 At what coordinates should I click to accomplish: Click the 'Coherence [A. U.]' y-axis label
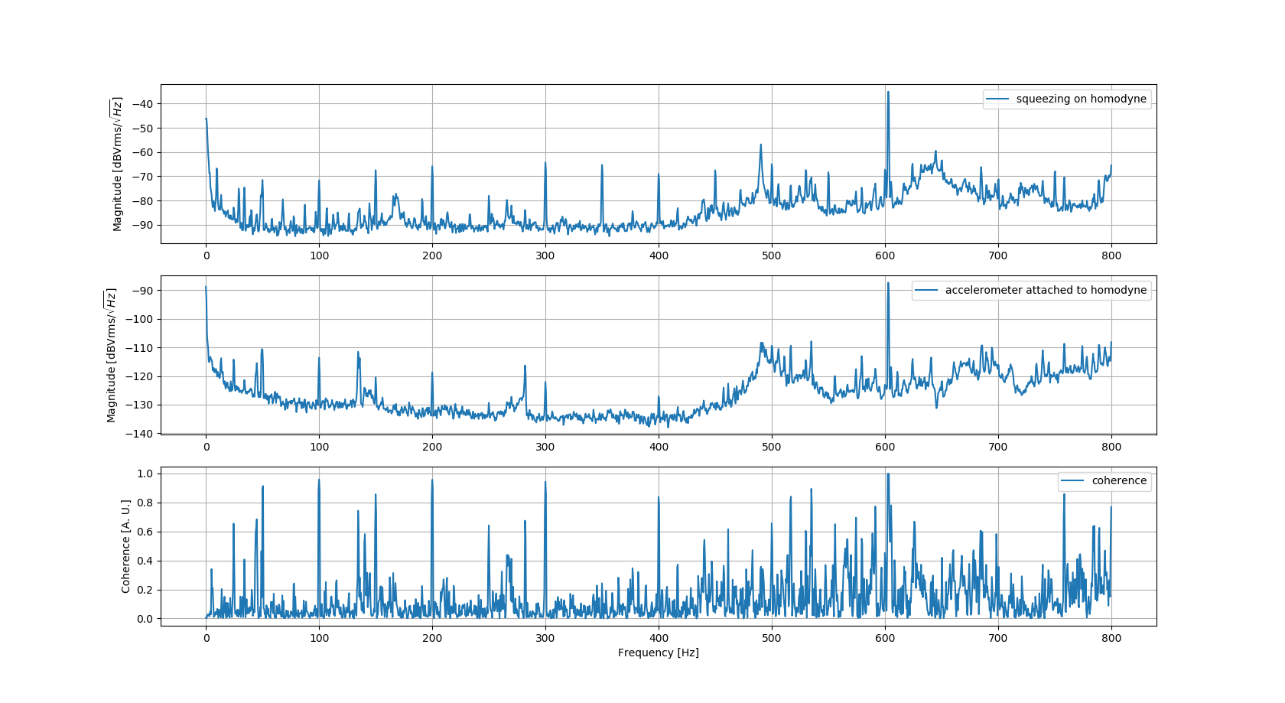pos(126,546)
